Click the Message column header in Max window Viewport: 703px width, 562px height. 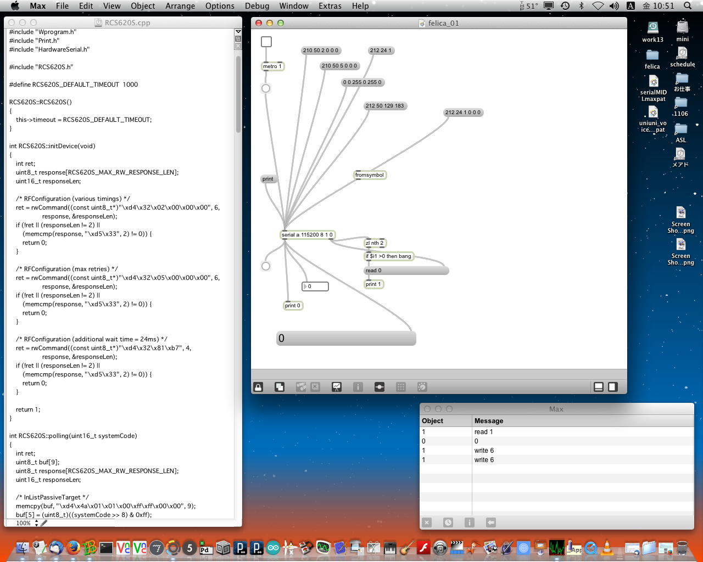(x=583, y=421)
